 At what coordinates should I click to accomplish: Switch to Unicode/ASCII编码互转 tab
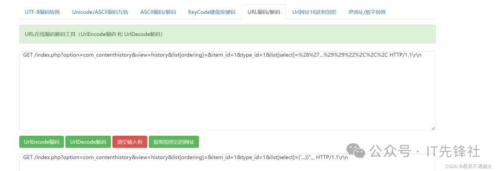point(100,12)
